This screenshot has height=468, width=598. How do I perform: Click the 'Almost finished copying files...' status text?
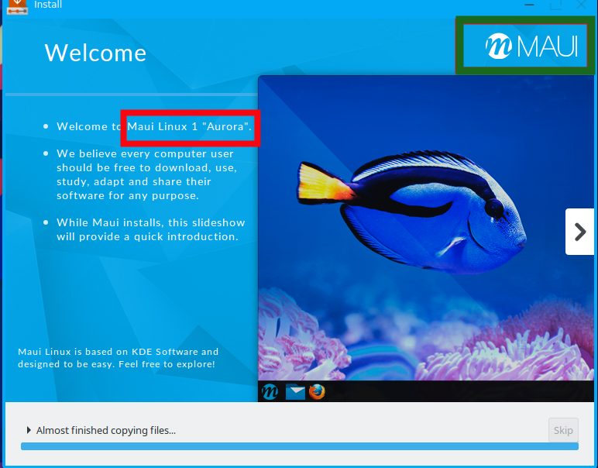106,430
